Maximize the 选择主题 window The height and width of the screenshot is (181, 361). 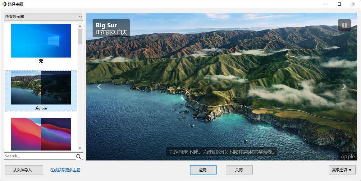click(x=339, y=4)
